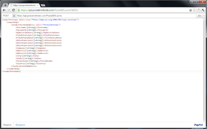
Task: Click the PayPal logo link
Action: pos(198,125)
